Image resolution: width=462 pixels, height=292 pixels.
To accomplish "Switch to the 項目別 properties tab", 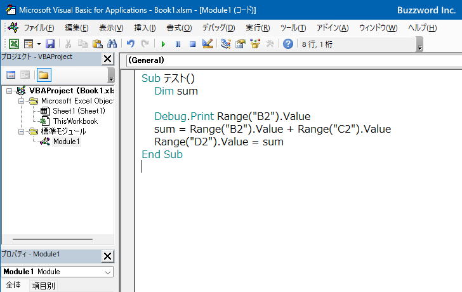I will click(x=44, y=286).
